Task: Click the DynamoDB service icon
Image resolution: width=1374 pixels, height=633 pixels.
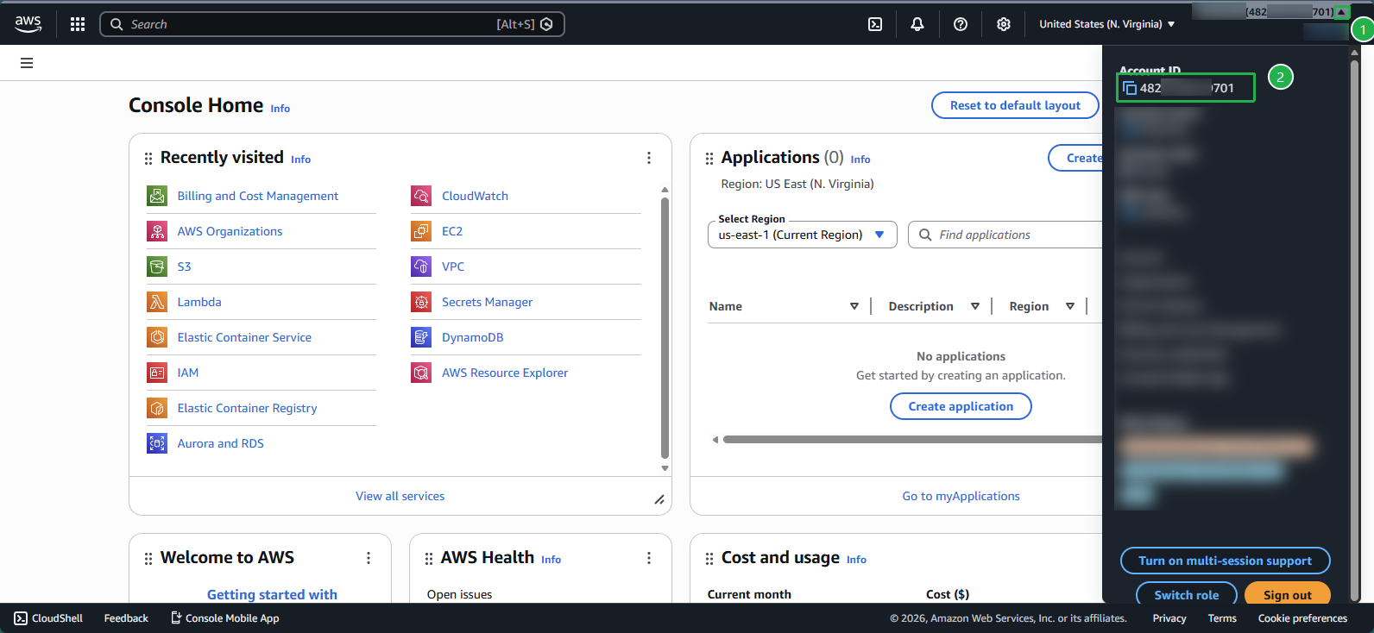Action: pos(421,337)
